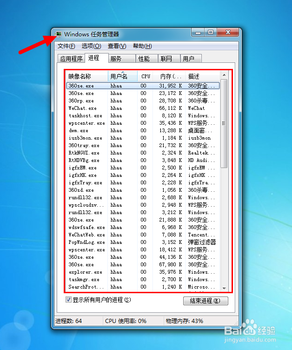Image resolution: width=292 pixels, height=350 pixels.
Task: Select the igfxEM.exe process
Action: point(143,168)
